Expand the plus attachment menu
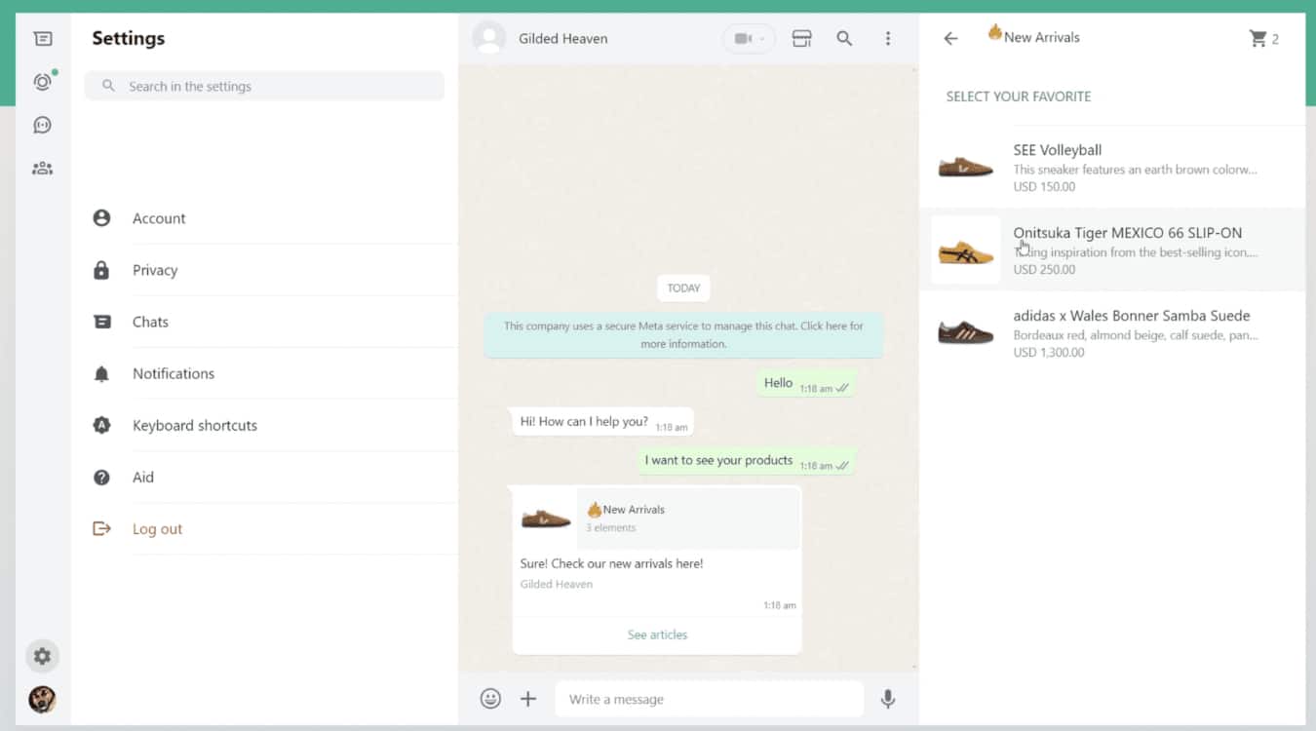This screenshot has height=731, width=1316. click(x=528, y=699)
